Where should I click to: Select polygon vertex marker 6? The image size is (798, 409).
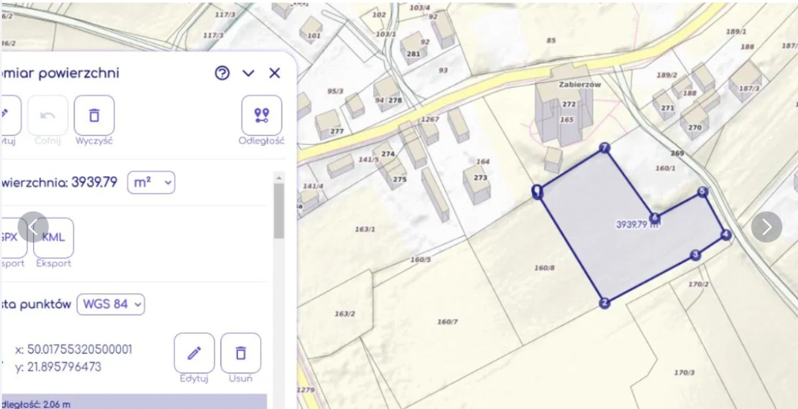pyautogui.click(x=655, y=217)
